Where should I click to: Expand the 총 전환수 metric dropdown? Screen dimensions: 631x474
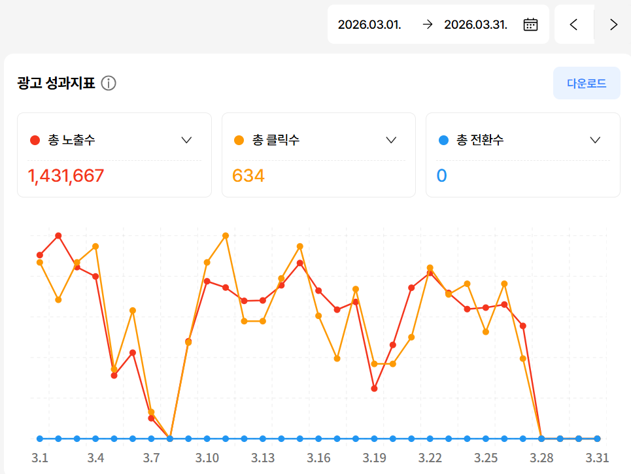[x=595, y=140]
